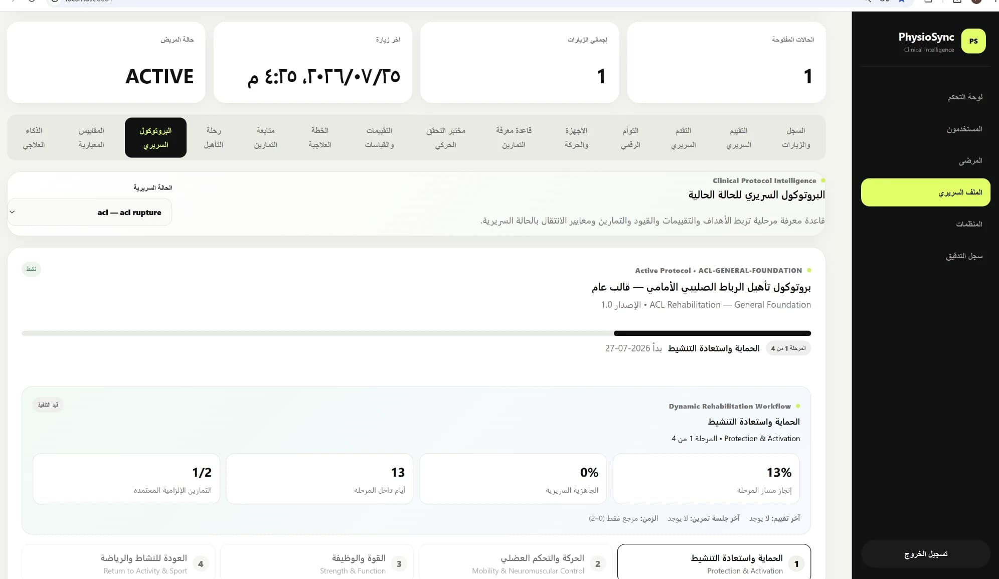Click the إجمالي الزيارات count card

tap(520, 62)
